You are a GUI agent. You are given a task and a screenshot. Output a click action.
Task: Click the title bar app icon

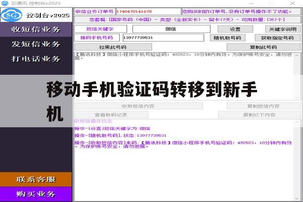click(x=5, y=3)
